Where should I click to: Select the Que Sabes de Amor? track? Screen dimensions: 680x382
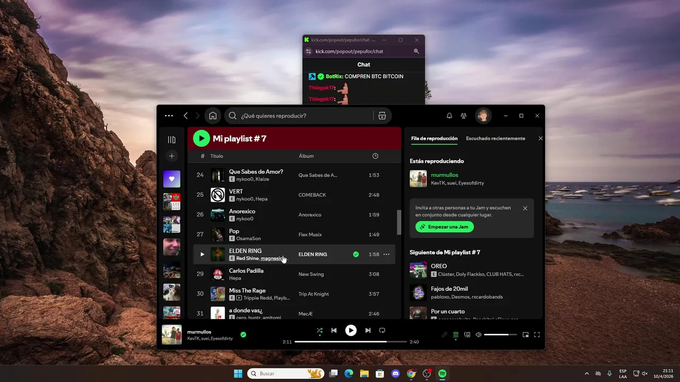(256, 171)
